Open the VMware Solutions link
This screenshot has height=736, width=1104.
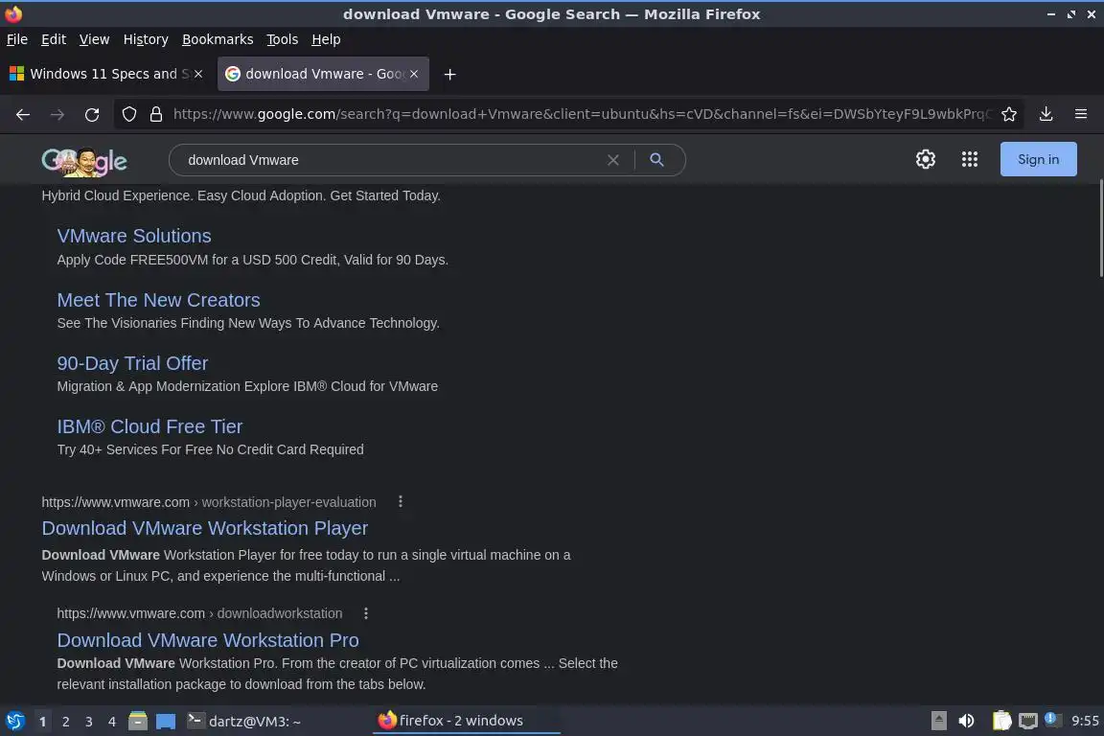click(x=134, y=236)
